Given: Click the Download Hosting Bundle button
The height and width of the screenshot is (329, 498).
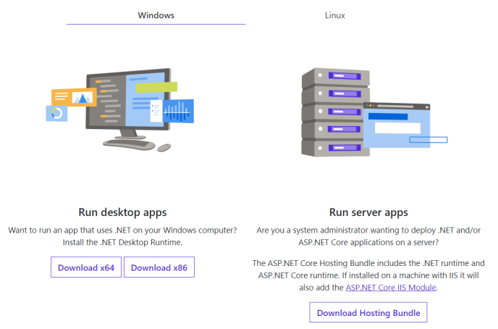Looking at the screenshot, I should tap(368, 312).
